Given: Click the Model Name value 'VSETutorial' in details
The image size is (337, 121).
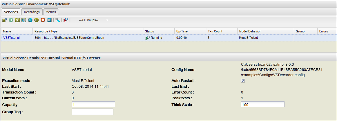Looking at the screenshot, I should point(81,69).
